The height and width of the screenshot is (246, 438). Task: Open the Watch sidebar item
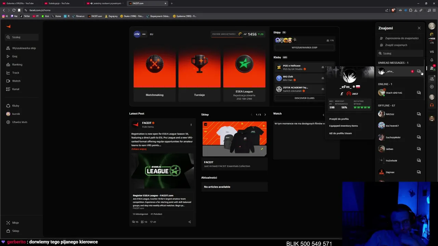pos(13,81)
